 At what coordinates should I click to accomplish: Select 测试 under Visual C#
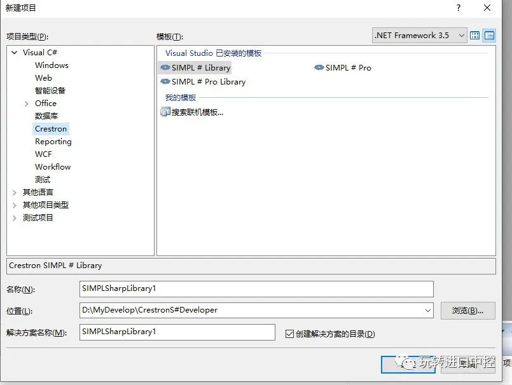[43, 179]
